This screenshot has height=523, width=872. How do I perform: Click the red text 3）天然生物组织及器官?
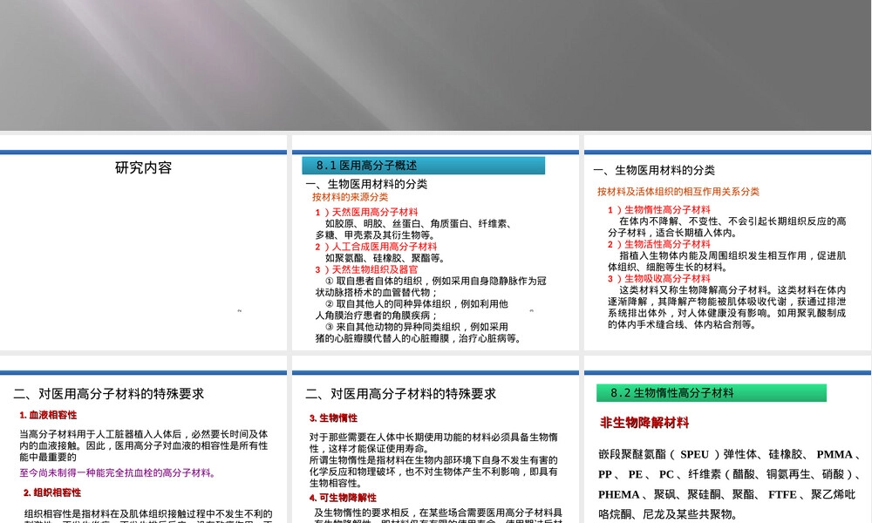click(366, 269)
